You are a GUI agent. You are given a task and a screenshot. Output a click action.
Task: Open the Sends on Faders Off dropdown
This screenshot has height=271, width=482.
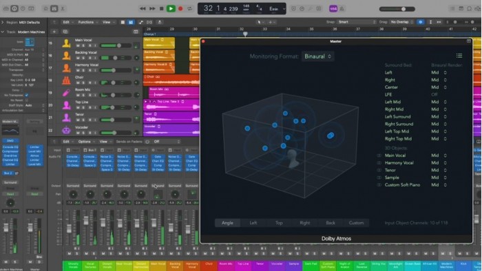coord(167,142)
